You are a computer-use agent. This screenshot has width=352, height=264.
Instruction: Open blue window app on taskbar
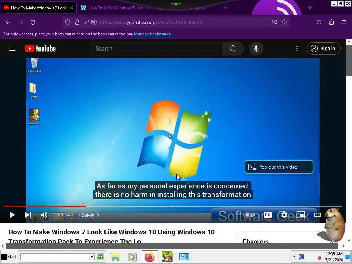coord(184,256)
